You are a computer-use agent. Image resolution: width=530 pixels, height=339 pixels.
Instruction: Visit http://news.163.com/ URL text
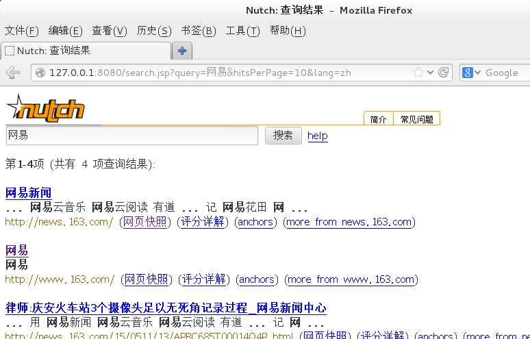tap(59, 222)
